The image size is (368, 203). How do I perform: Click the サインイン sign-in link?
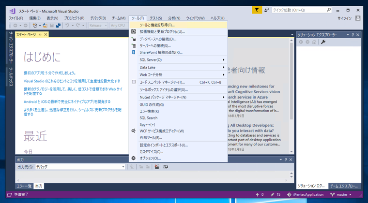click(345, 18)
